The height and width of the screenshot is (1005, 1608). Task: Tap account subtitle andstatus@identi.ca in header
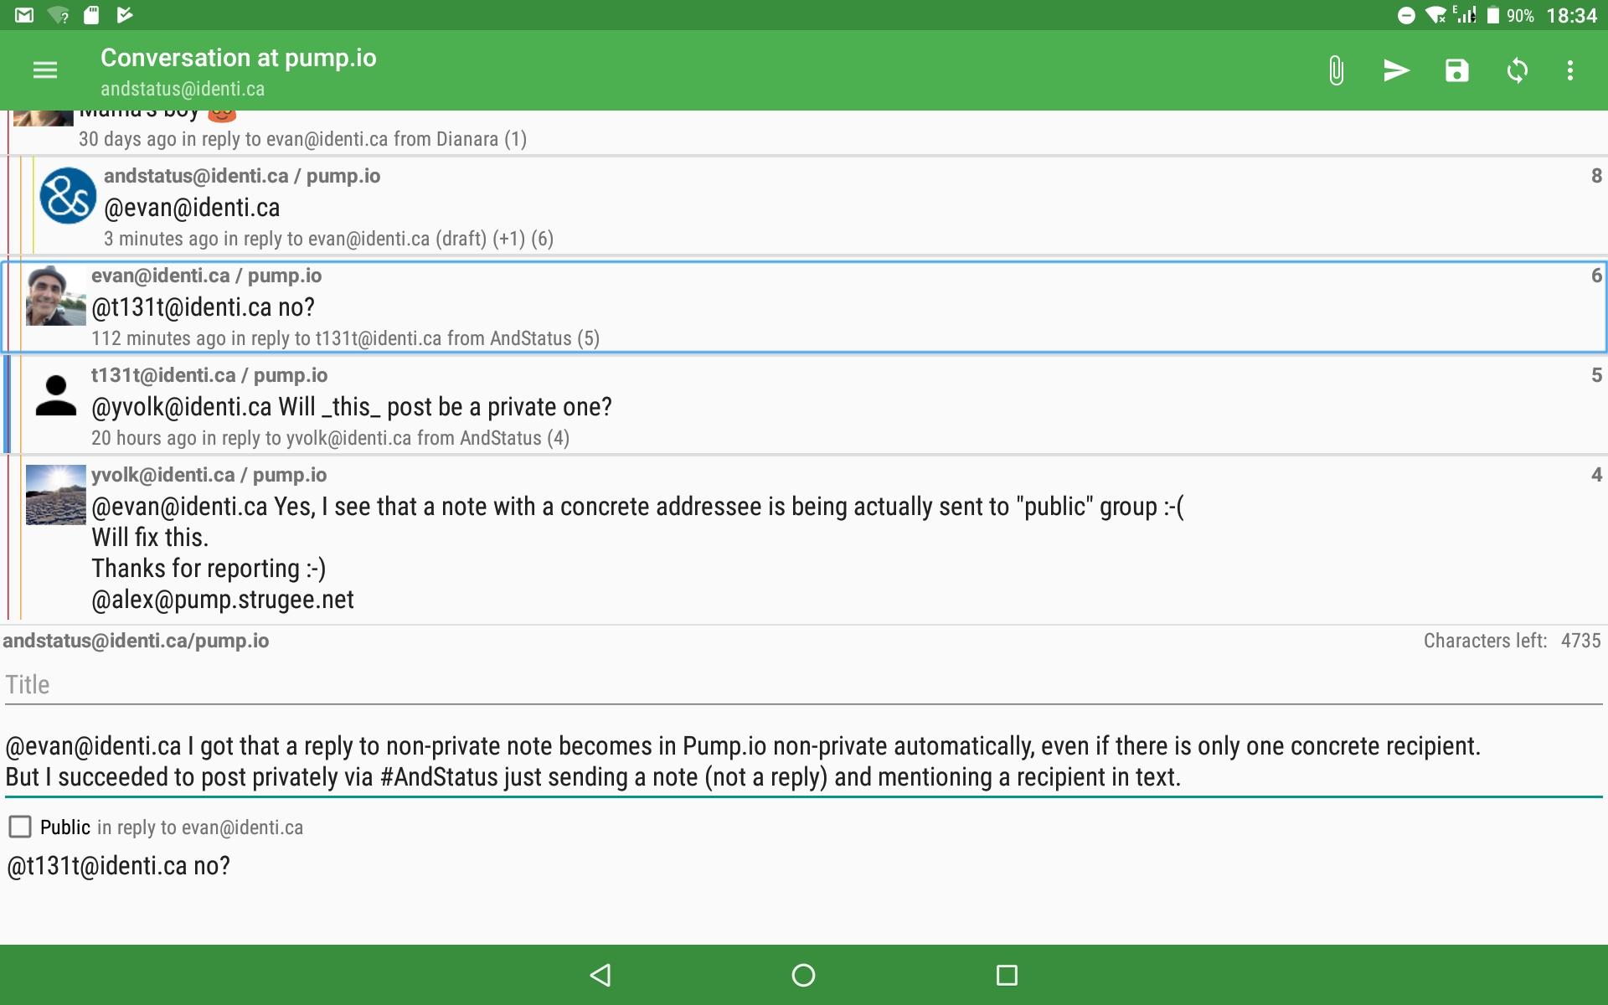[183, 89]
